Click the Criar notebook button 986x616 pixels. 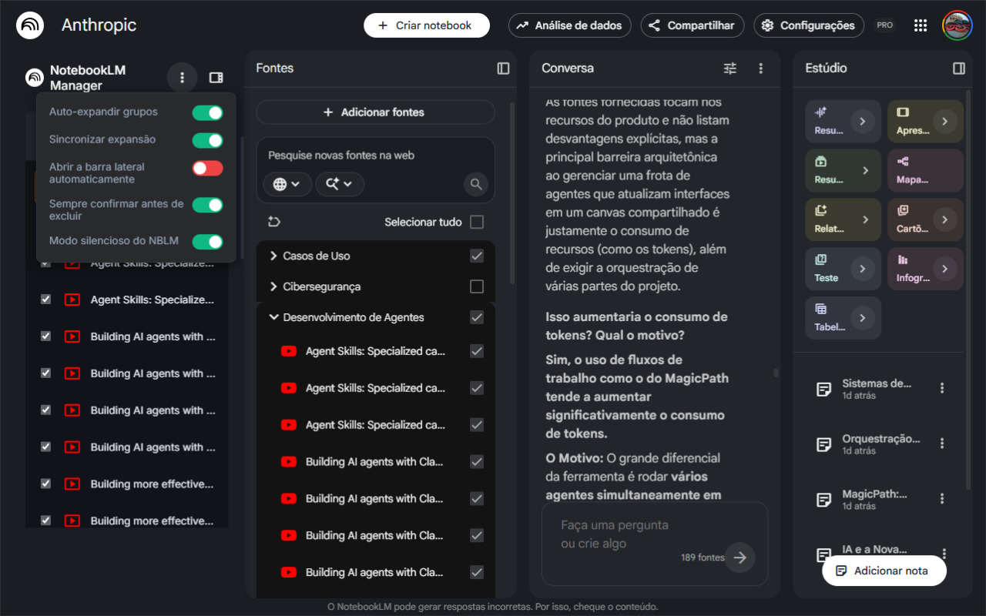[427, 25]
